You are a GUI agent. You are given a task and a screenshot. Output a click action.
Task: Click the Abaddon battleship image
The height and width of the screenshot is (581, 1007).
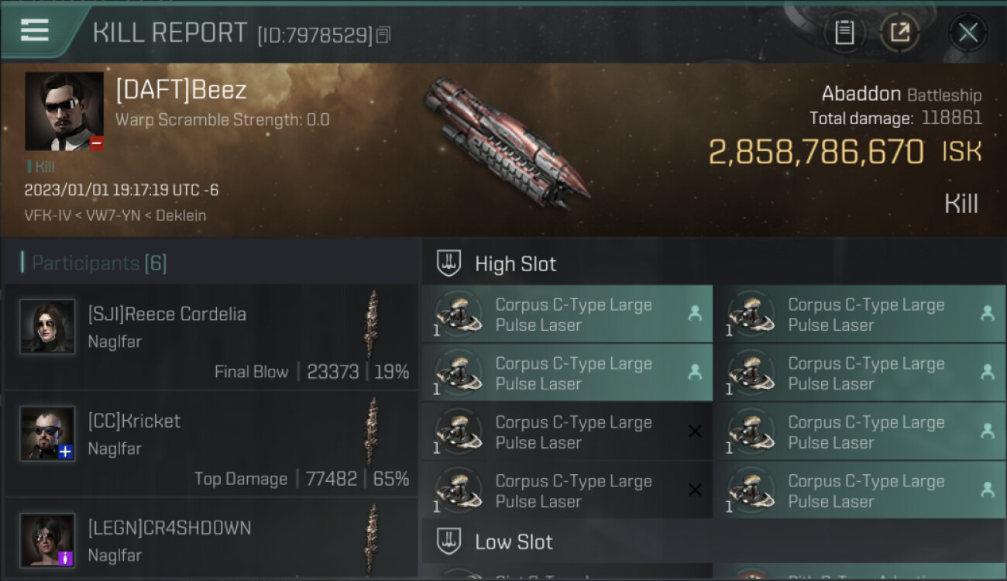click(503, 142)
